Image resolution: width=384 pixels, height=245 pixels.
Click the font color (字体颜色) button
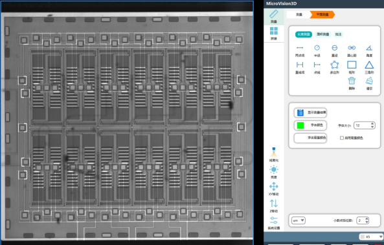310,125
